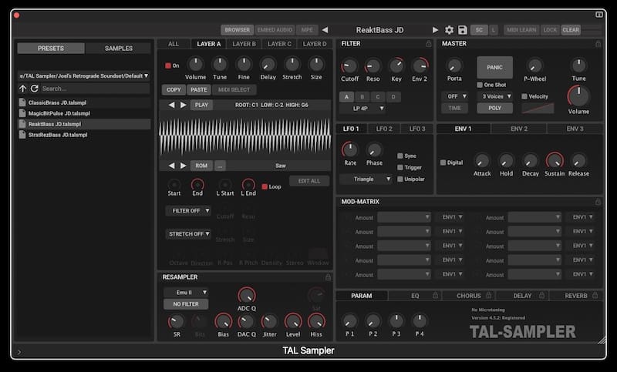Image resolution: width=617 pixels, height=372 pixels.
Task: Open first Mod-Matrix ENV1 source dropdown
Action: (x=451, y=217)
